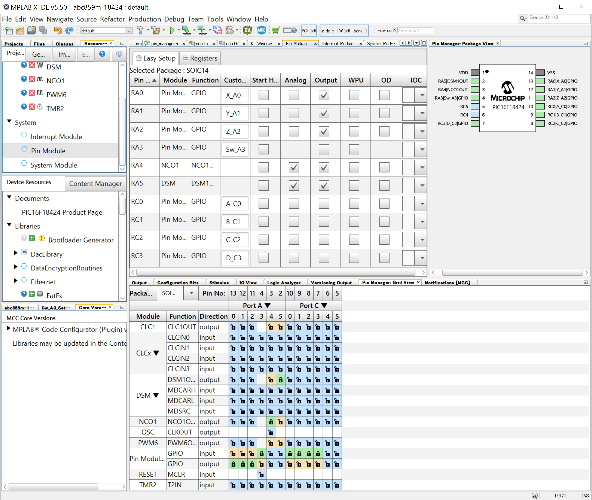The image size is (592, 500).
Task: Run the project with the green play icon
Action: tap(172, 30)
